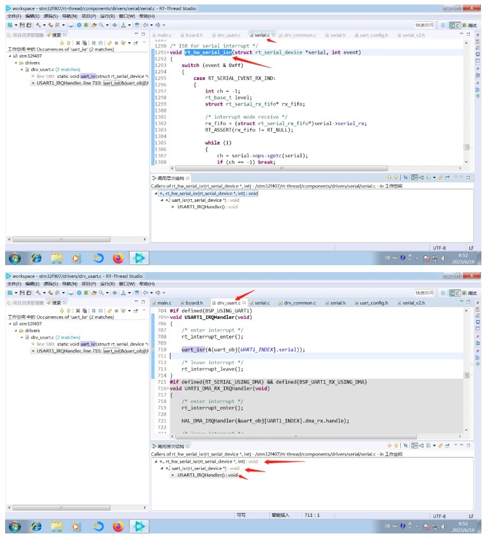Select 'USART1_IRQHandler, line 710' result in serial.c-titled window
482x536 pixels.
89,82
